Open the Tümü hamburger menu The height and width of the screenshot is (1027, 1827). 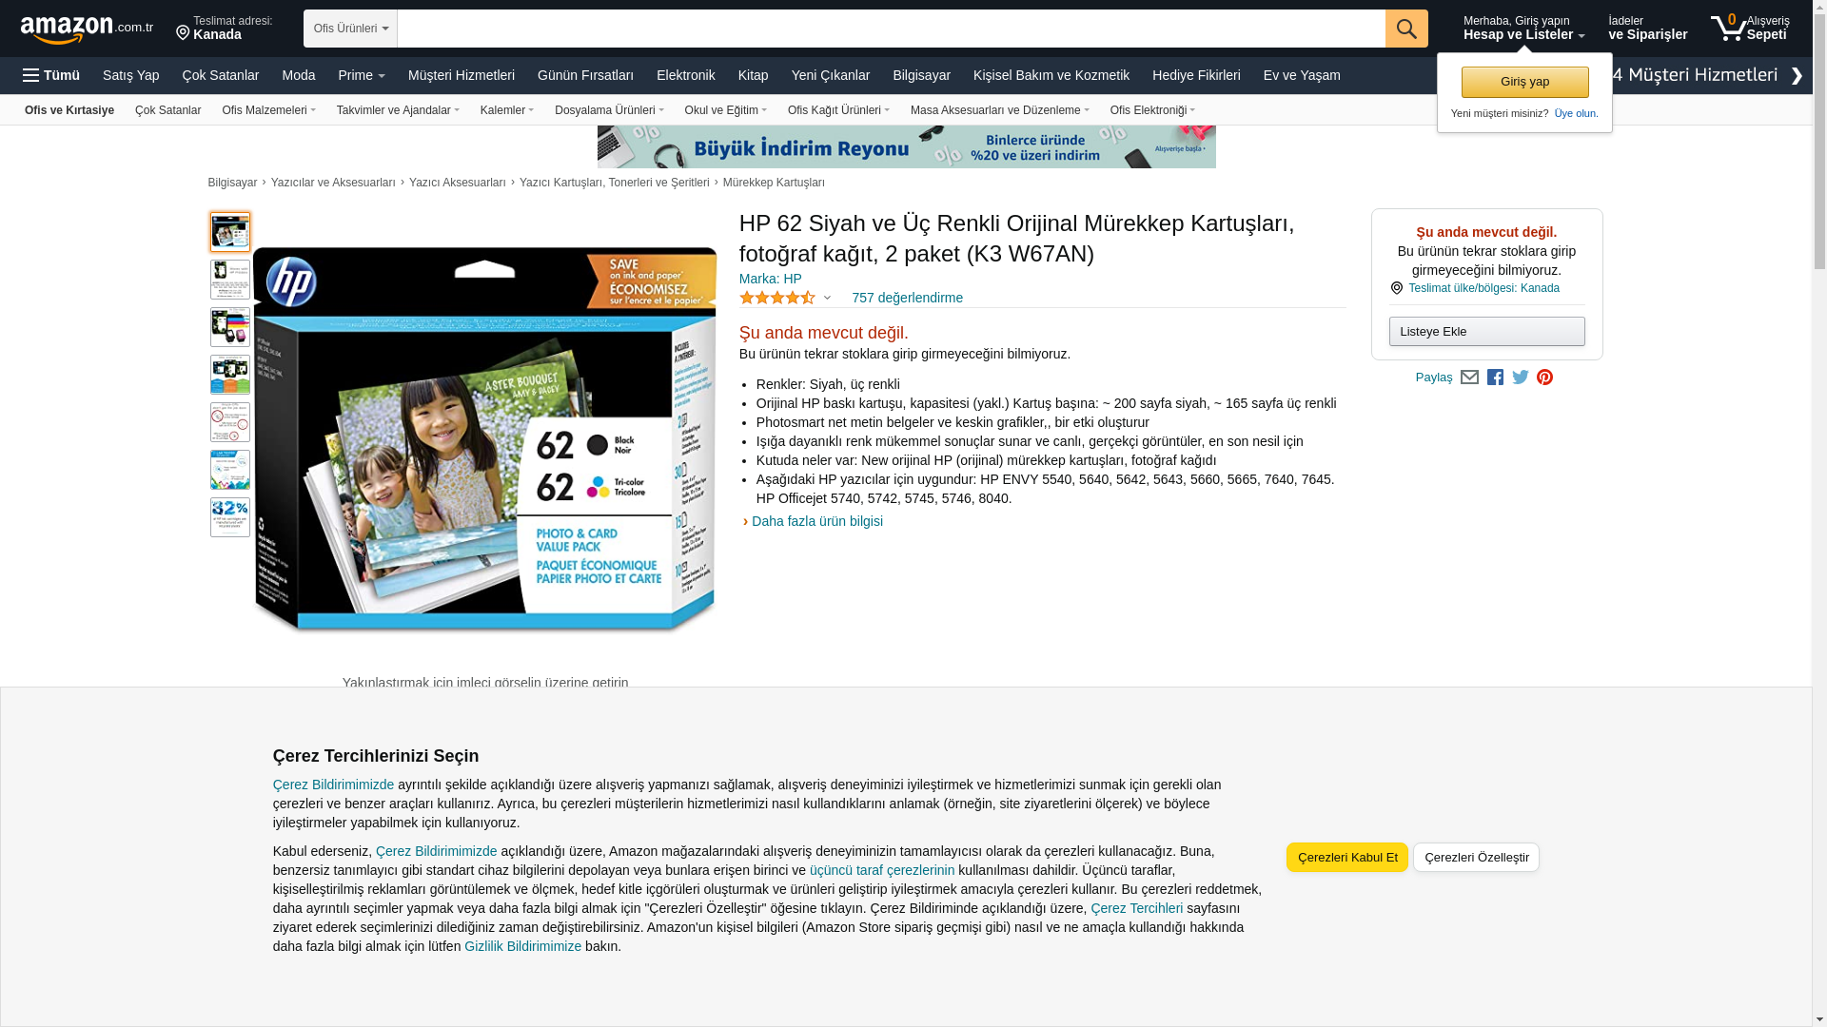(x=51, y=75)
